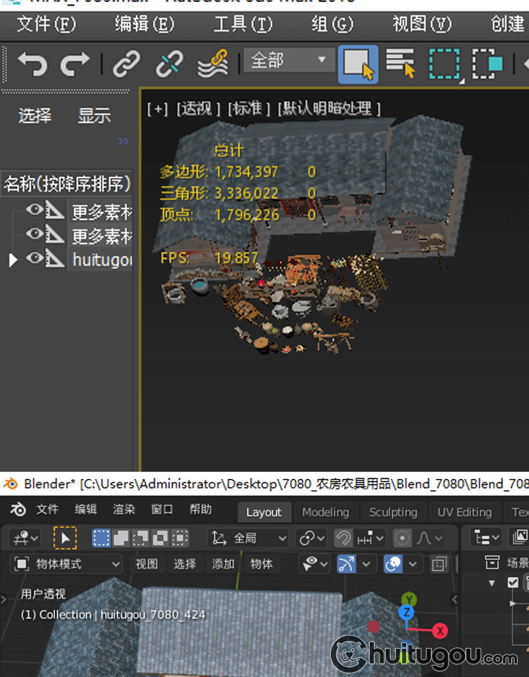Screen dimensions: 529x677
Task: Toggle proportional editing in Blender
Action: coord(402,538)
